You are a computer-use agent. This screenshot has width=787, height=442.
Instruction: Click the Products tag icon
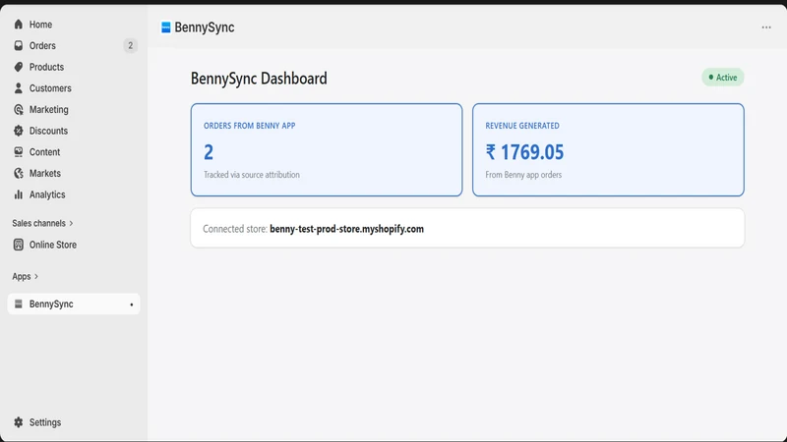tap(19, 67)
